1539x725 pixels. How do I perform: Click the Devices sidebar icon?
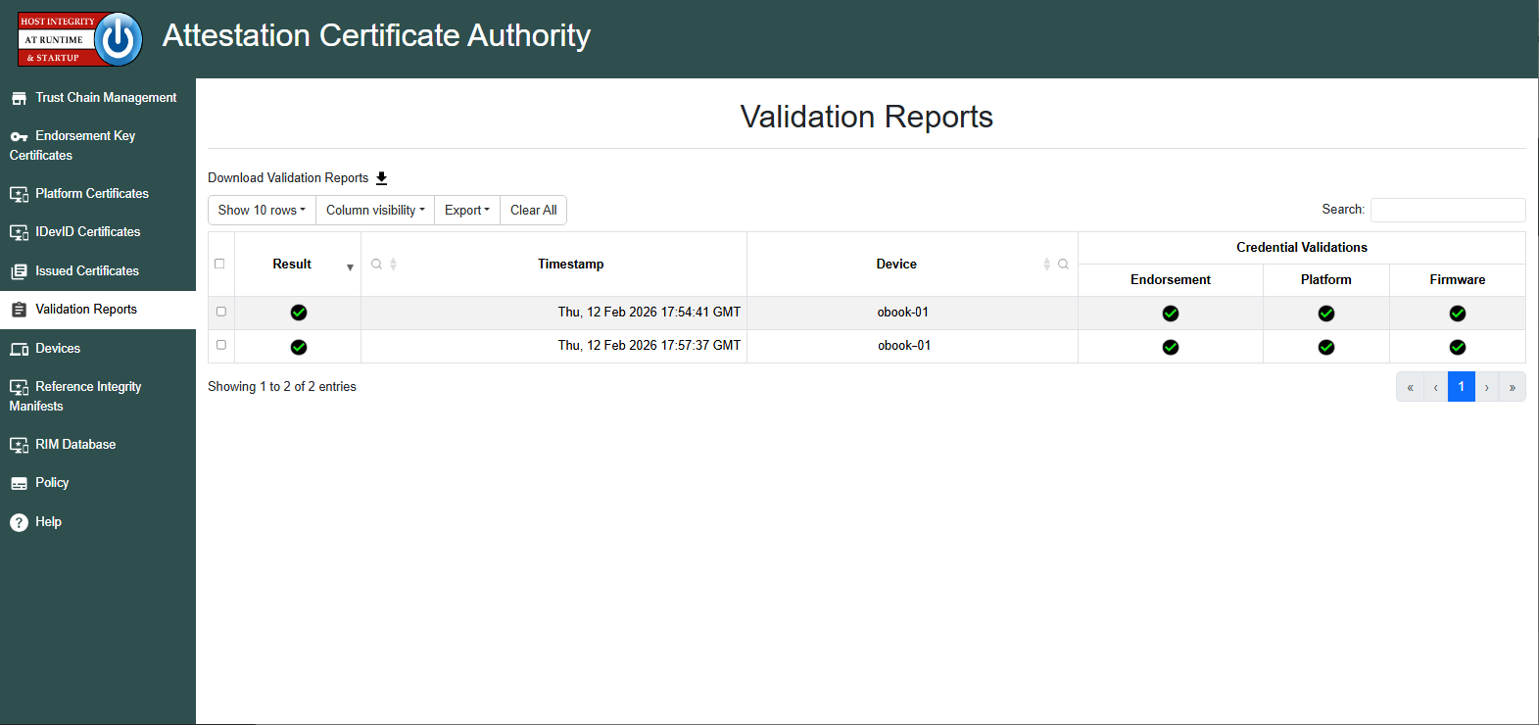19,349
